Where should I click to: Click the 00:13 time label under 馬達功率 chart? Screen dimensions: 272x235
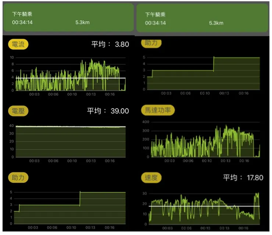[x=226, y=161]
